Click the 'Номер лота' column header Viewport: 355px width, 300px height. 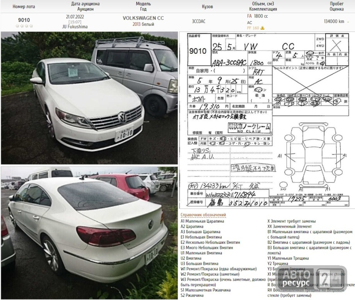tap(24, 7)
